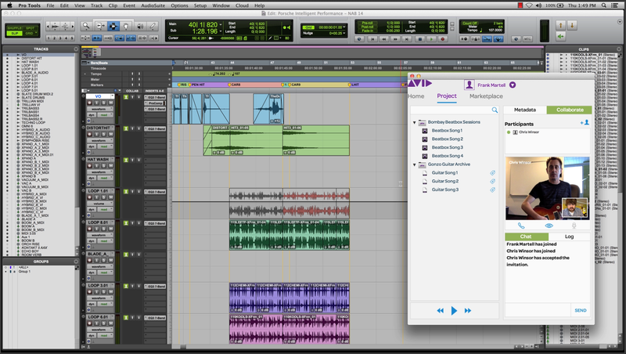Open the Tracks list options menu

tap(76, 49)
